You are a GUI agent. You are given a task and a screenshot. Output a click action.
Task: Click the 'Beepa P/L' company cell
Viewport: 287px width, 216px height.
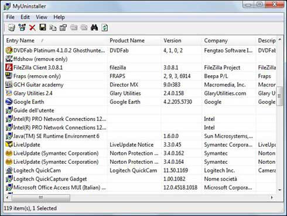click(216, 76)
